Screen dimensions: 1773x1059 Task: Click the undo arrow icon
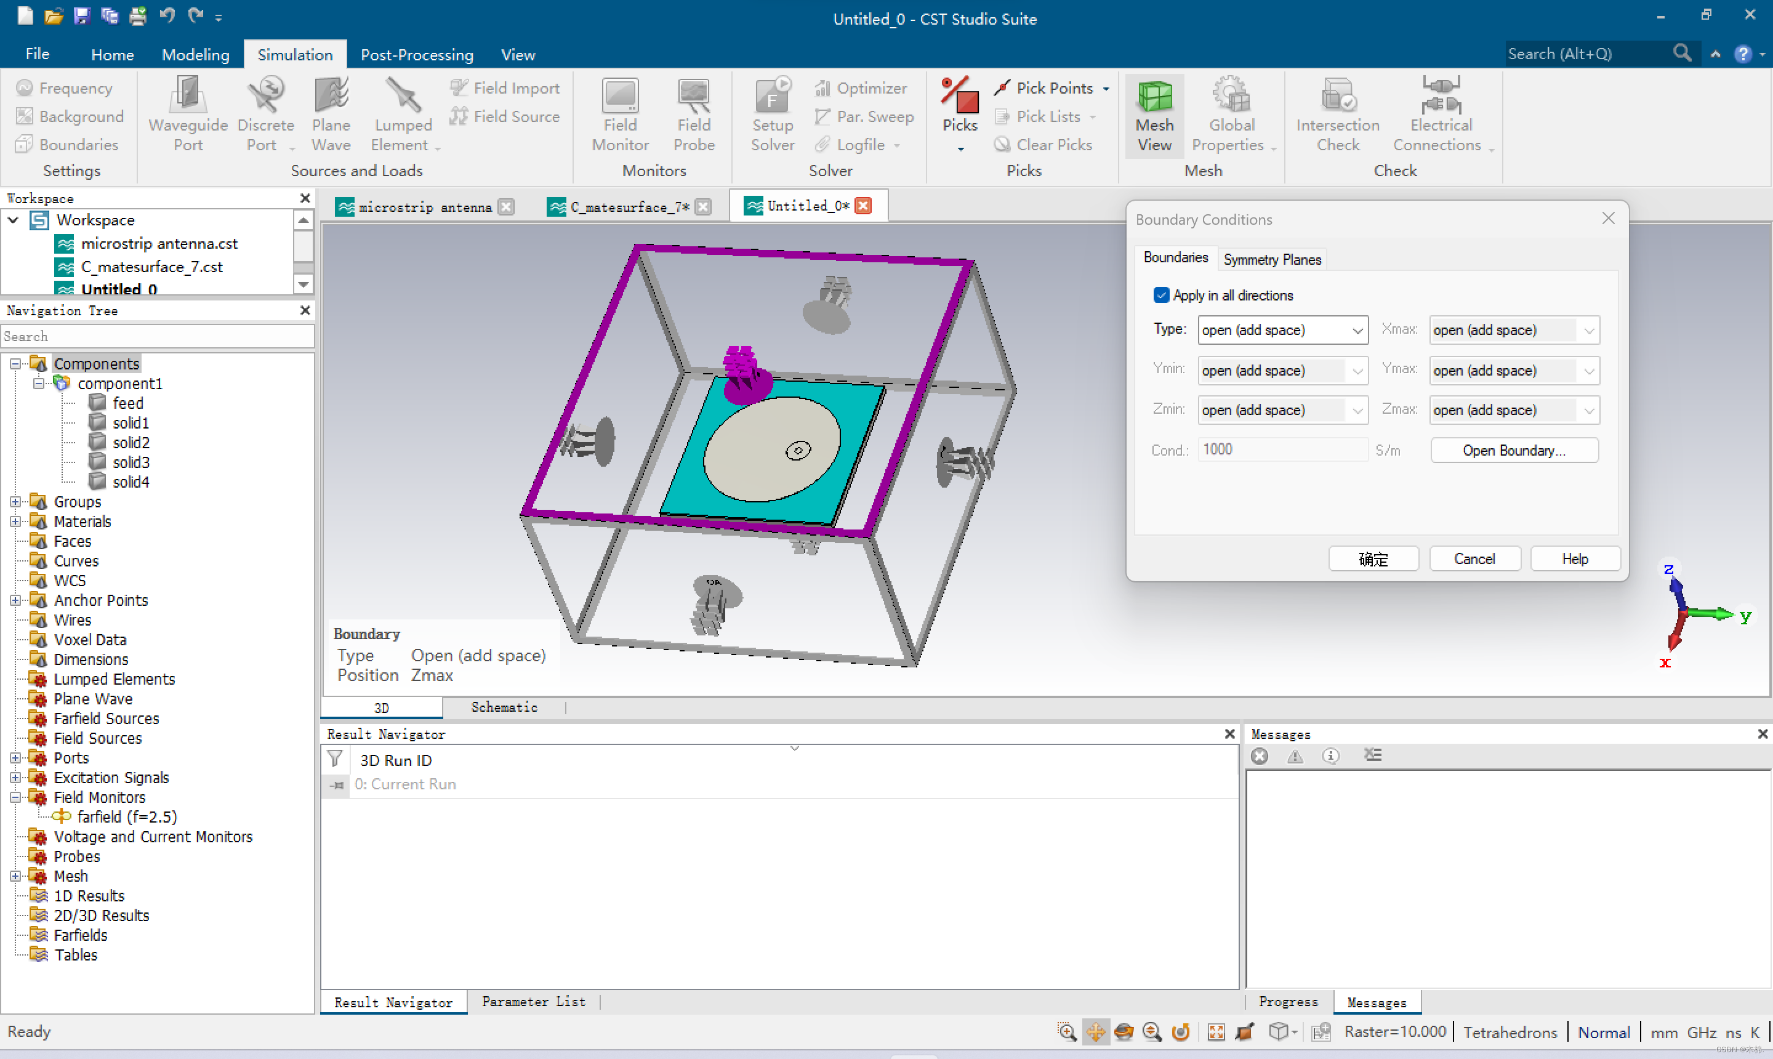click(x=167, y=15)
